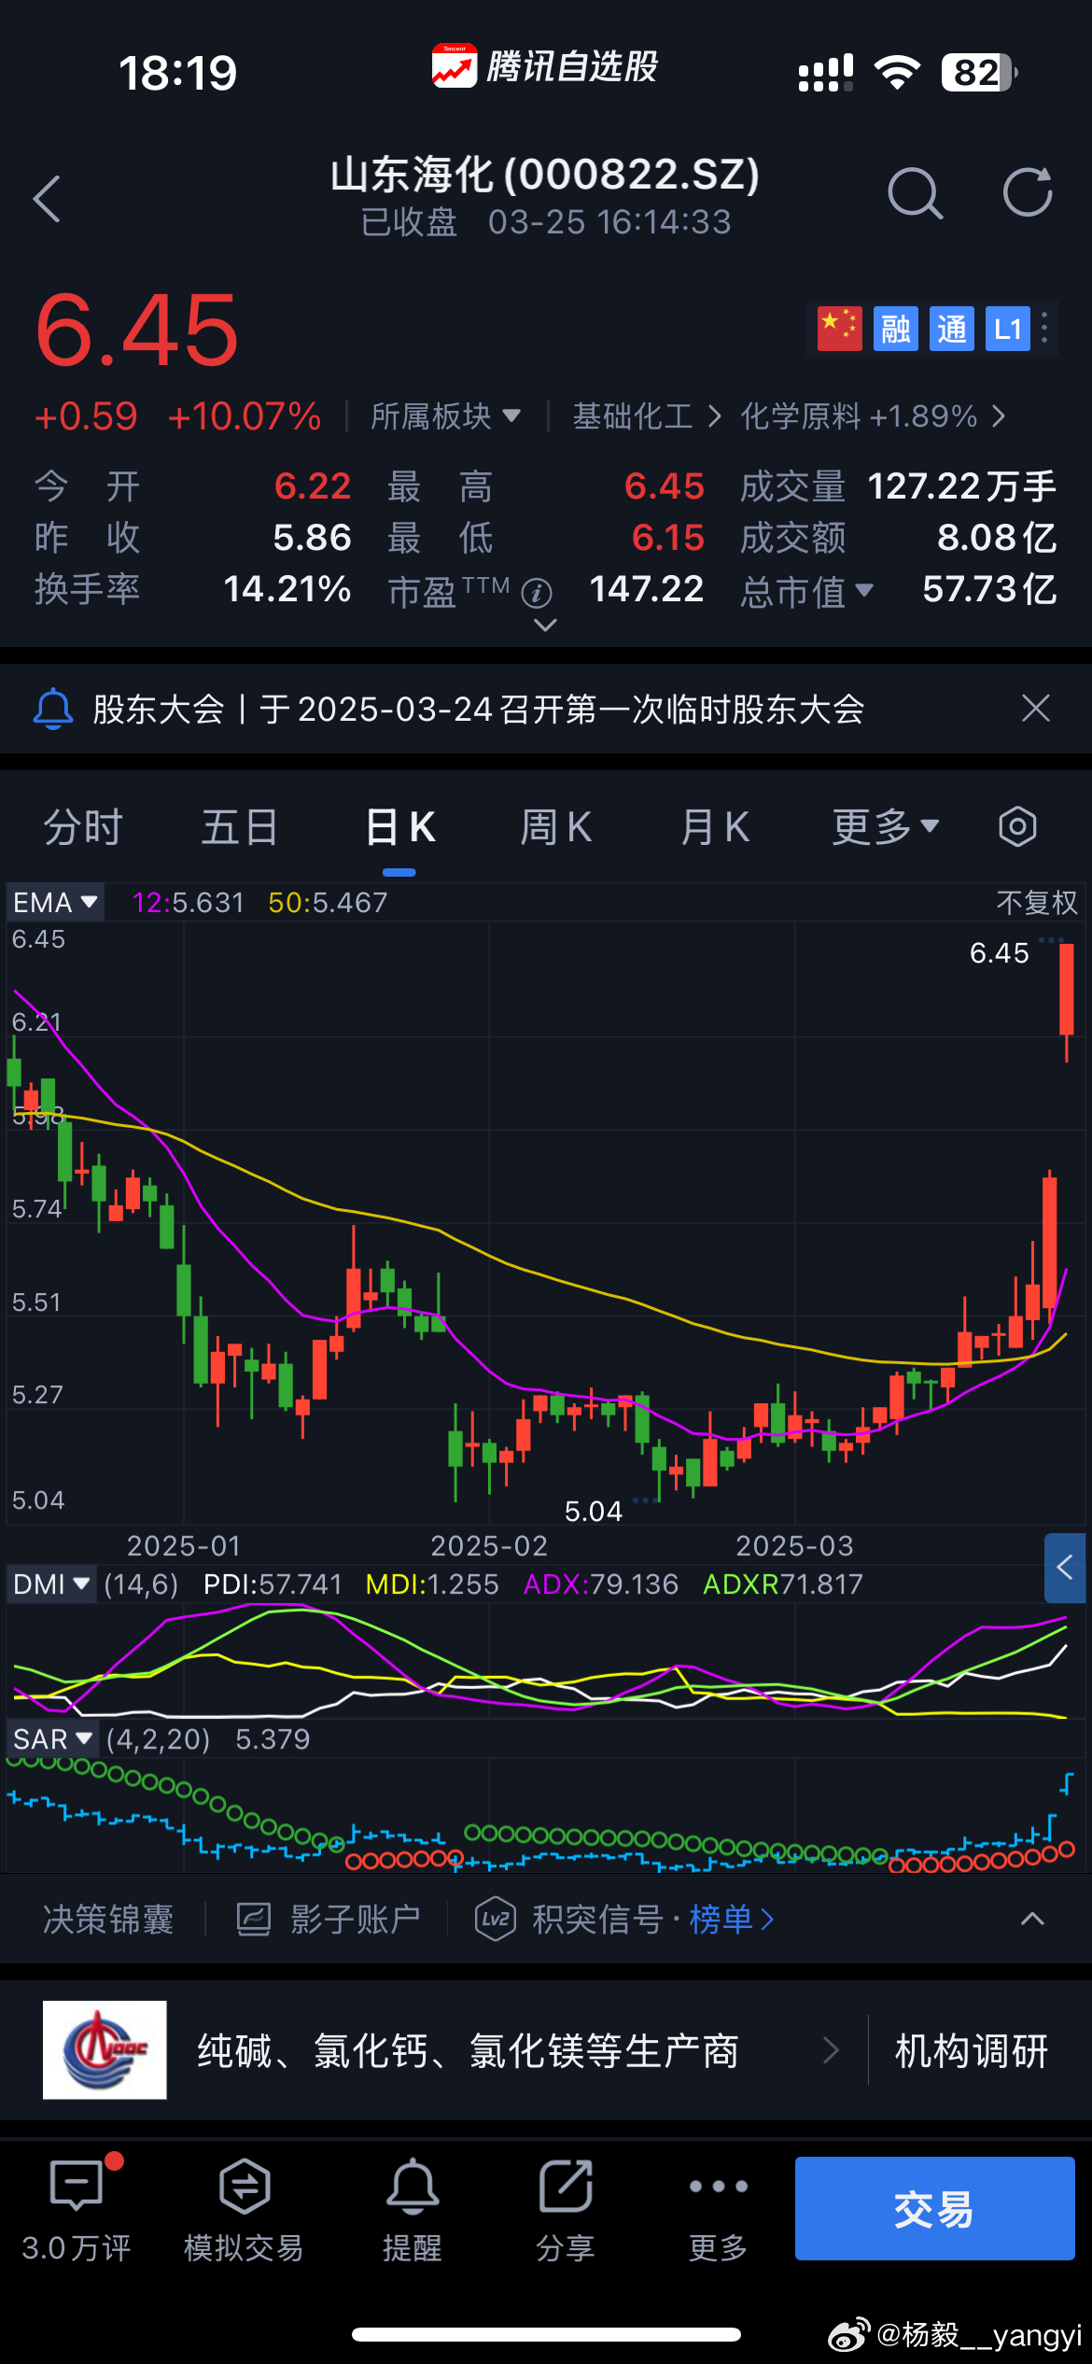Screen dimensions: 1092x2364
Task: Refresh the quote data
Action: pyautogui.click(x=1027, y=193)
